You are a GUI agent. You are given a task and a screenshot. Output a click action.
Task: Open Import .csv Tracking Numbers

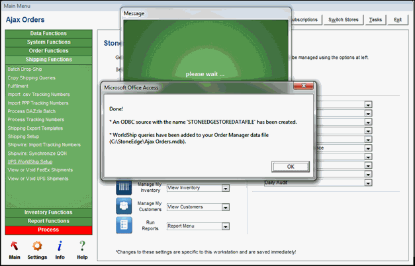click(38, 95)
